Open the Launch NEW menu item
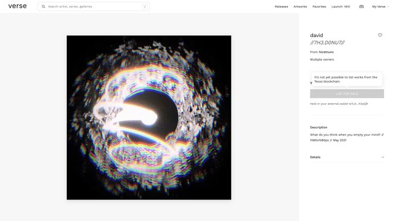 pos(341,6)
